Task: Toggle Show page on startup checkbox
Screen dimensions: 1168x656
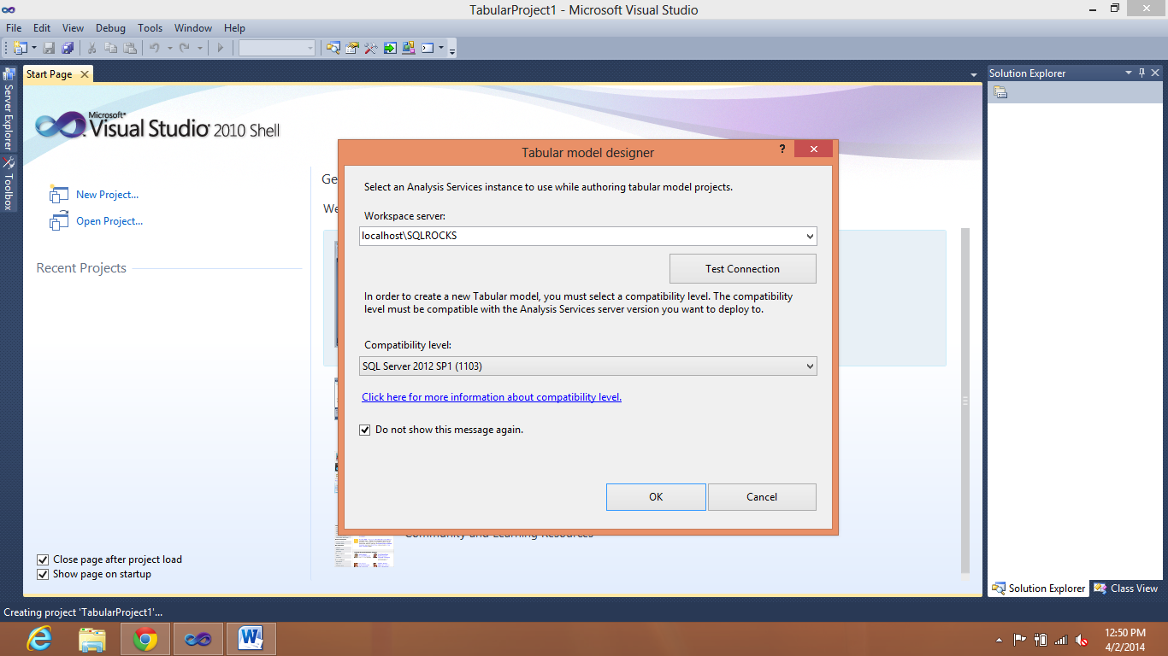Action: 43,575
